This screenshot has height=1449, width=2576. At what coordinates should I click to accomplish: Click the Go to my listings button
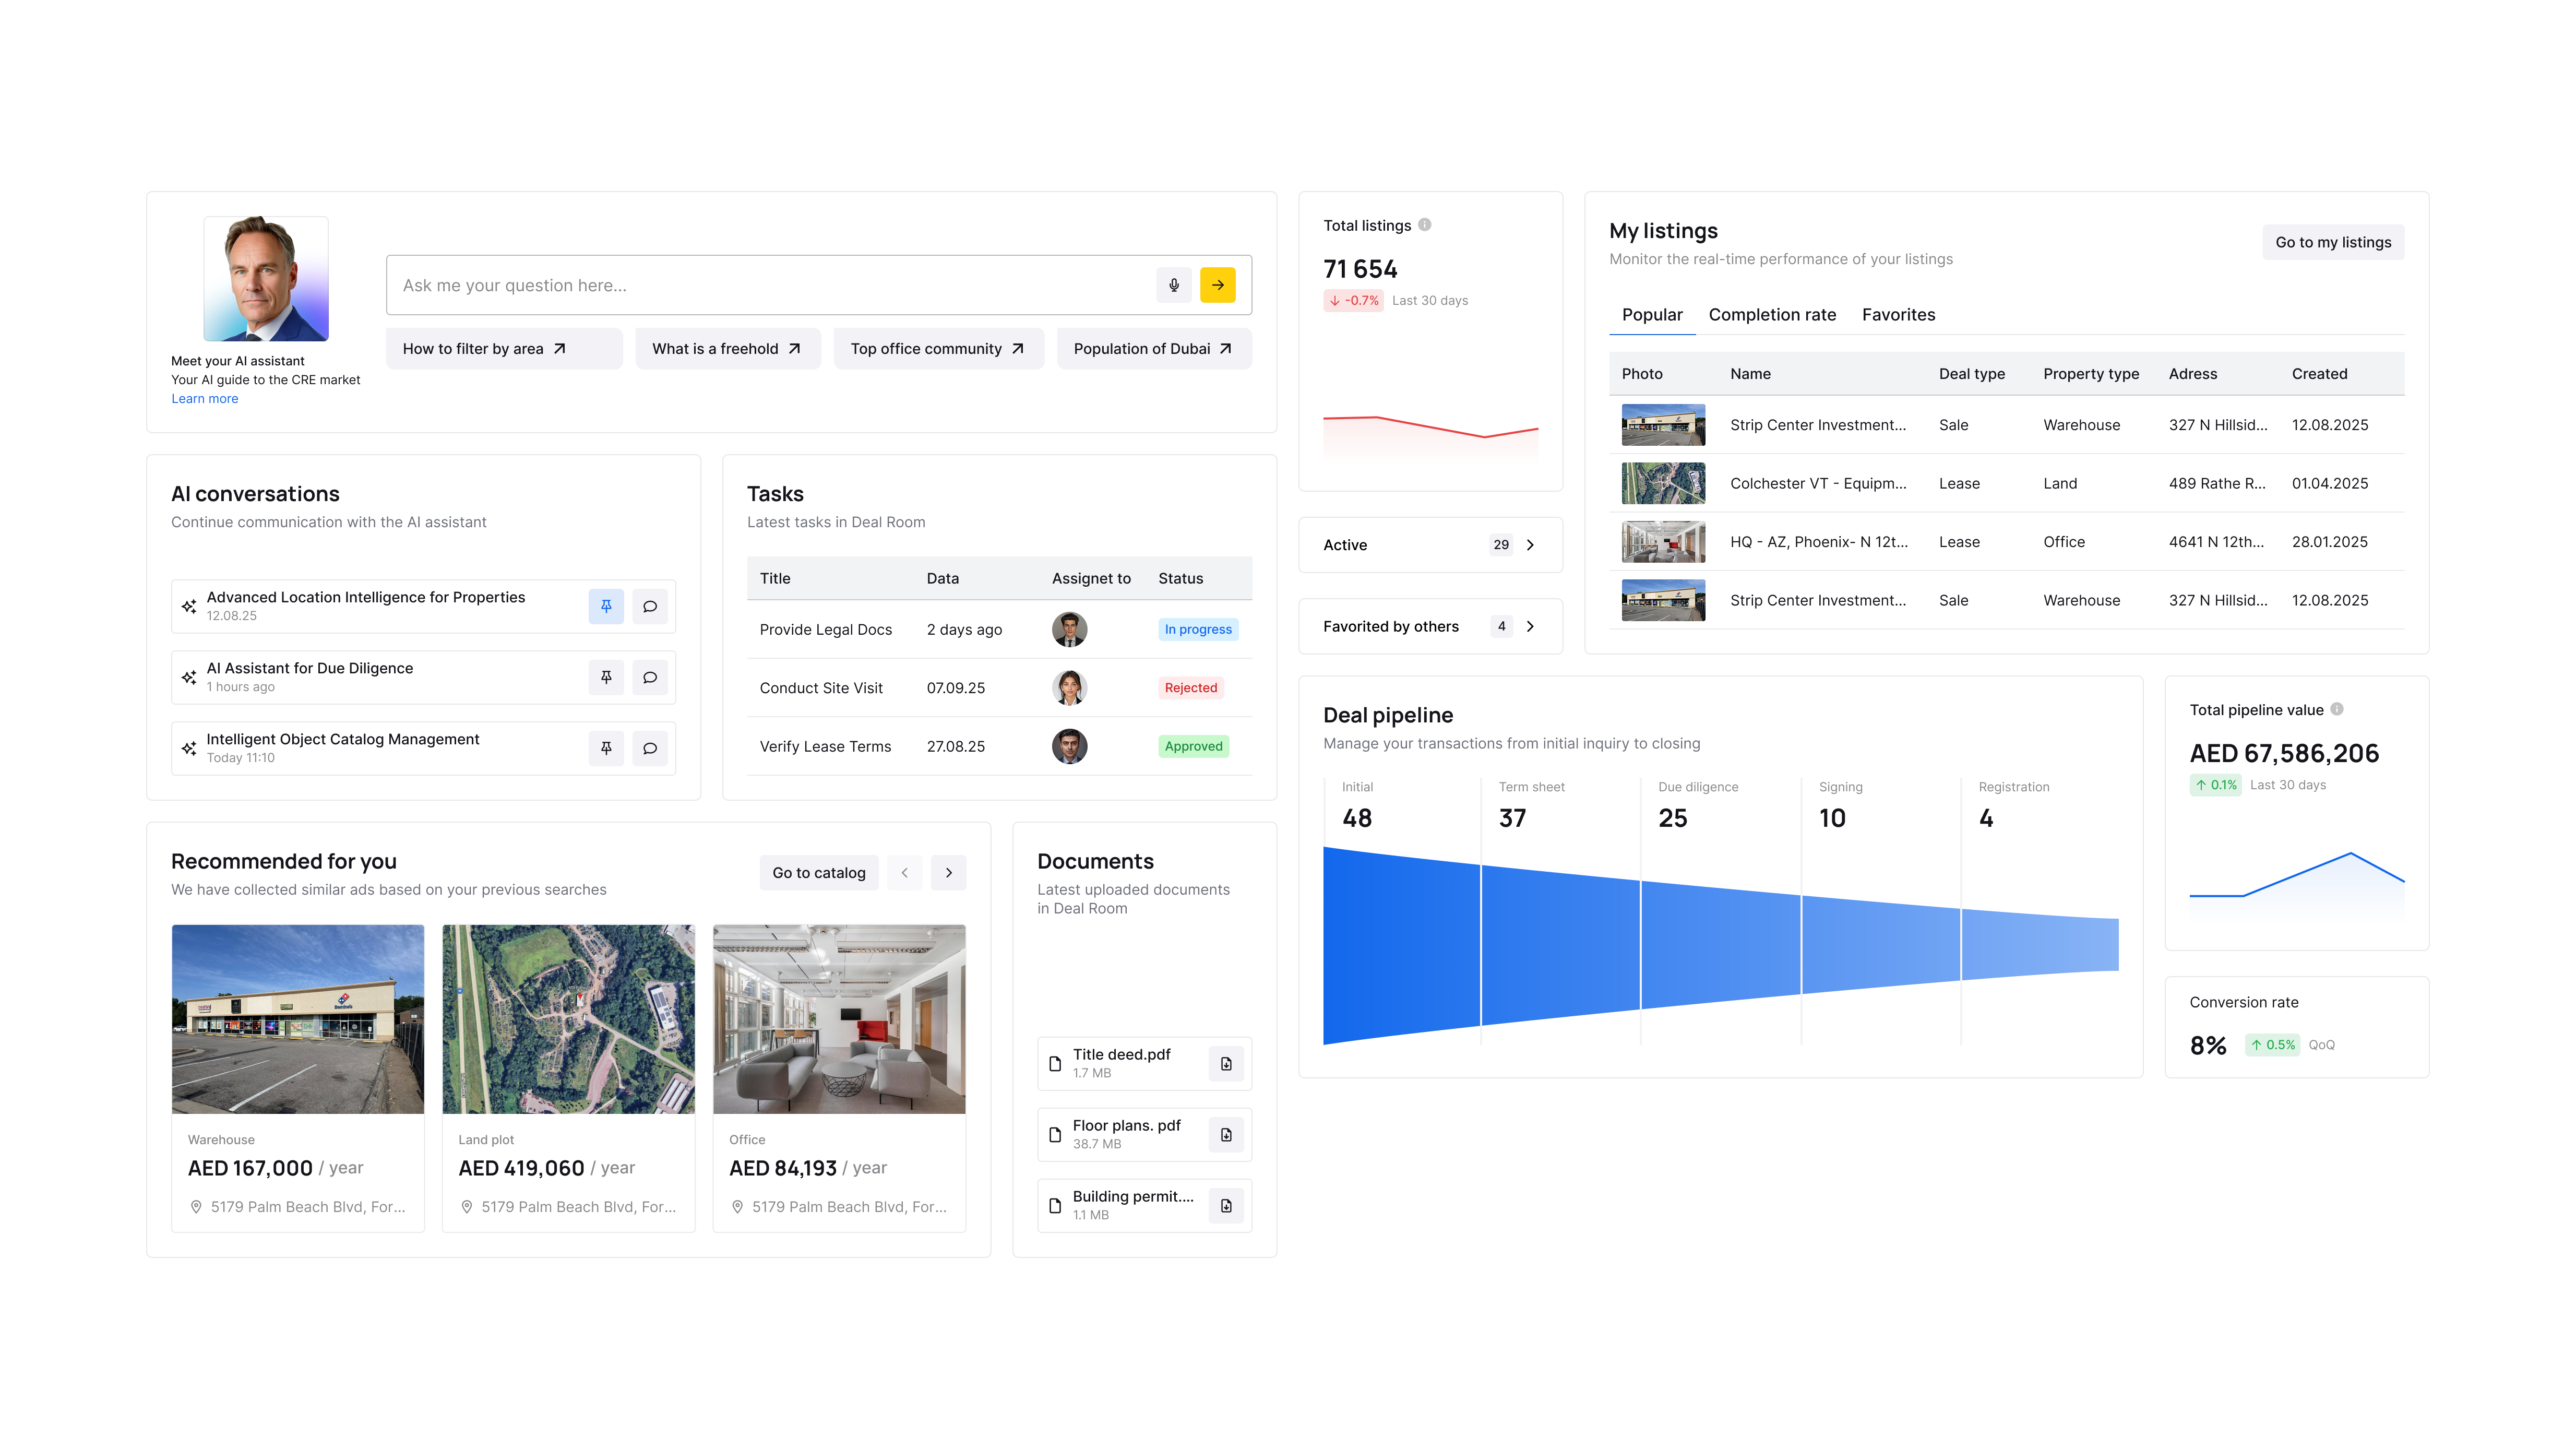[x=2333, y=242]
